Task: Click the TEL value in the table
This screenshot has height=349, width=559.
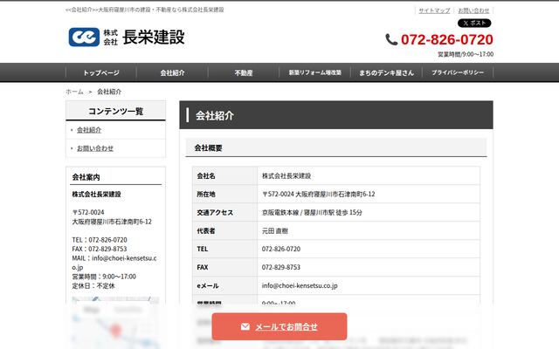Action: [281, 249]
